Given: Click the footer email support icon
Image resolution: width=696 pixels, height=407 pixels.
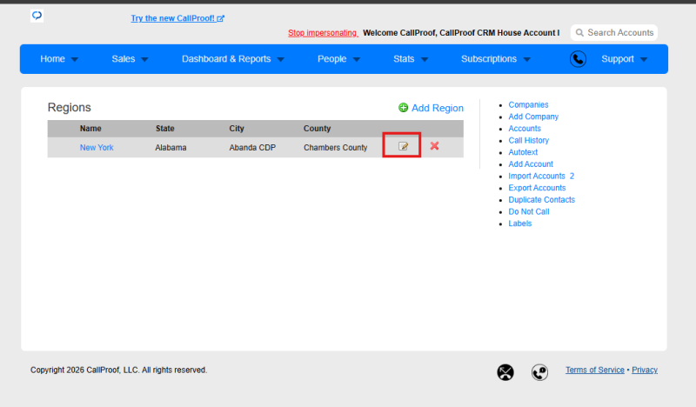Looking at the screenshot, I should click(x=505, y=372).
